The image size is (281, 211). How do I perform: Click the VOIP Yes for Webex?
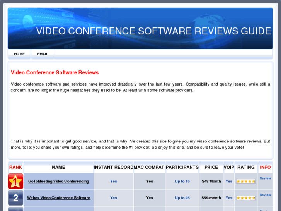coord(229,198)
